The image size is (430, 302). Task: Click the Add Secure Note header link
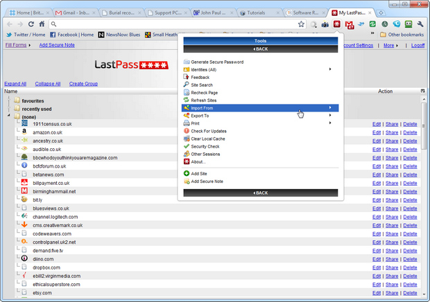tap(57, 45)
